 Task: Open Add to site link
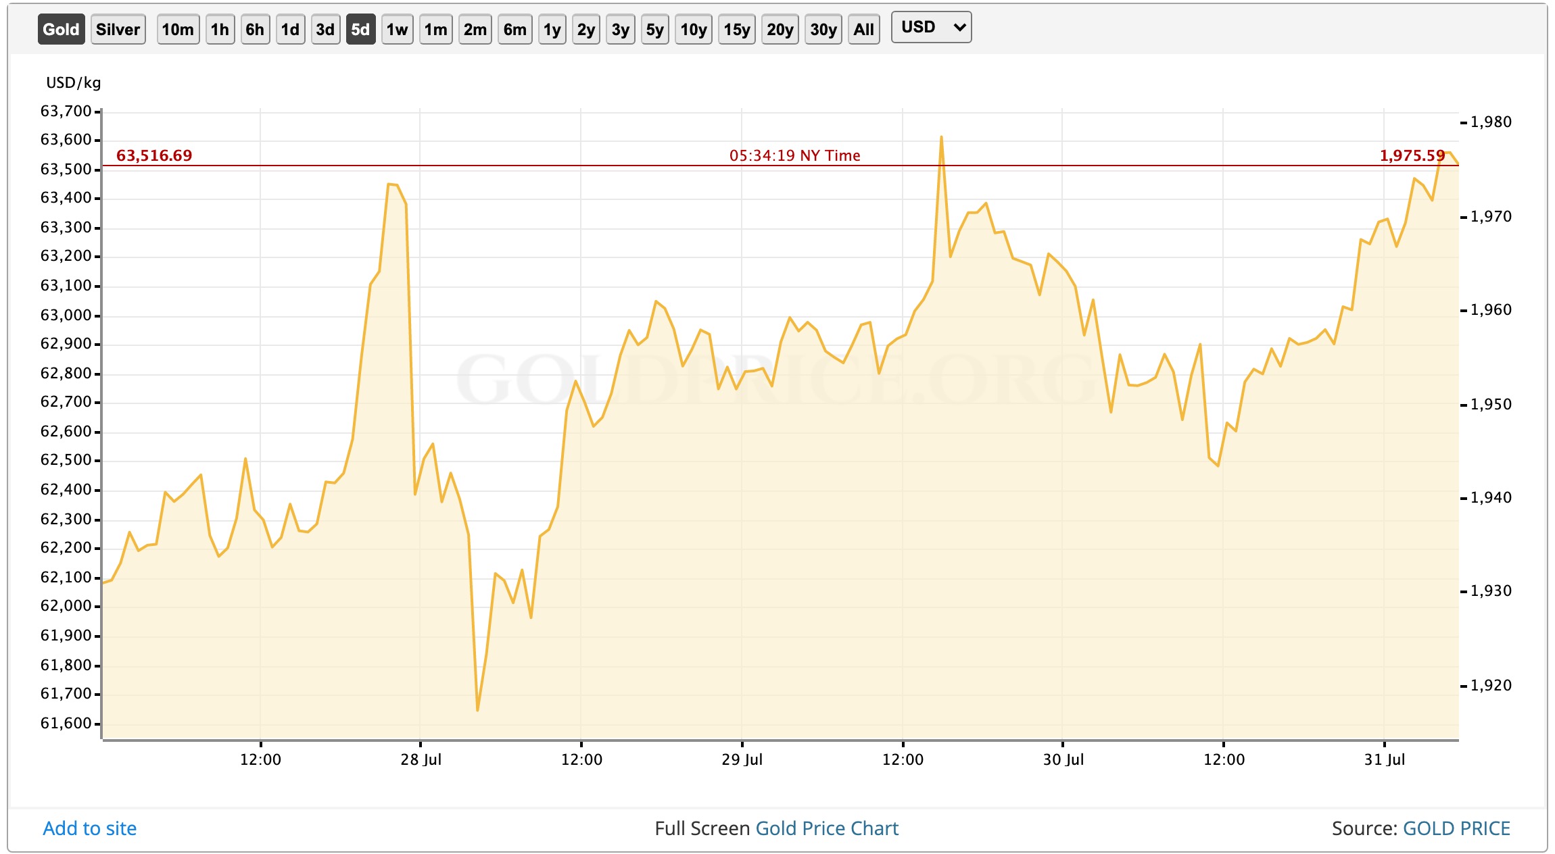coord(90,828)
